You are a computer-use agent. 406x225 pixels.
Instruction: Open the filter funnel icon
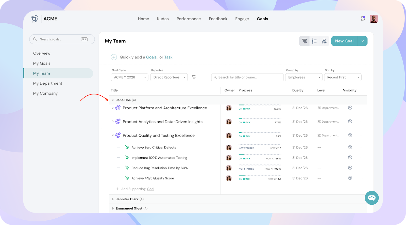[194, 77]
